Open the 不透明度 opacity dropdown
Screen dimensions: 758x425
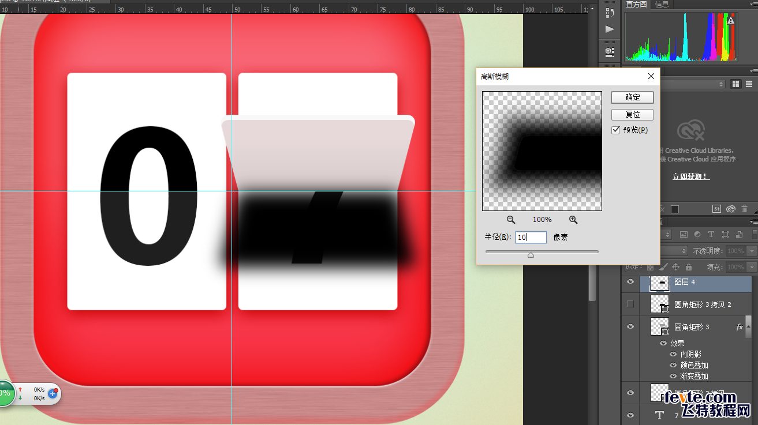coord(752,251)
